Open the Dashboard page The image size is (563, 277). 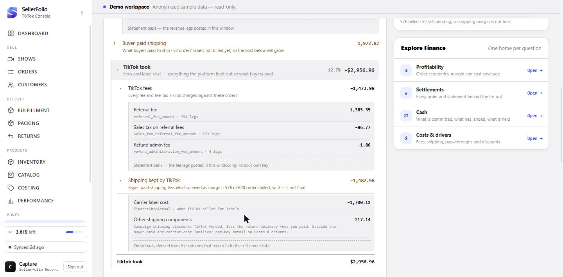[46, 34]
